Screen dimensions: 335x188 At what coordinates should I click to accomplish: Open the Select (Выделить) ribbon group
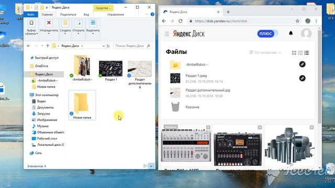coord(93,28)
